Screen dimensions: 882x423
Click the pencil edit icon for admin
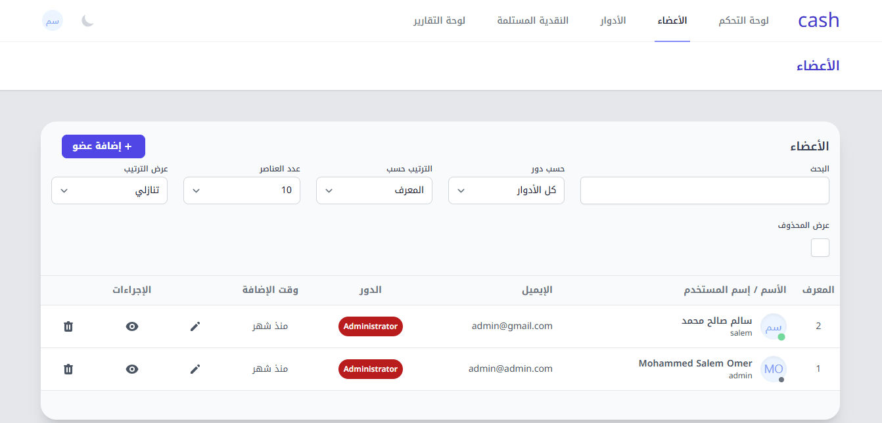point(195,369)
